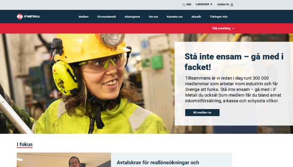Click the IF Metall logo
This screenshot has height=167, width=293.
coord(28,17)
